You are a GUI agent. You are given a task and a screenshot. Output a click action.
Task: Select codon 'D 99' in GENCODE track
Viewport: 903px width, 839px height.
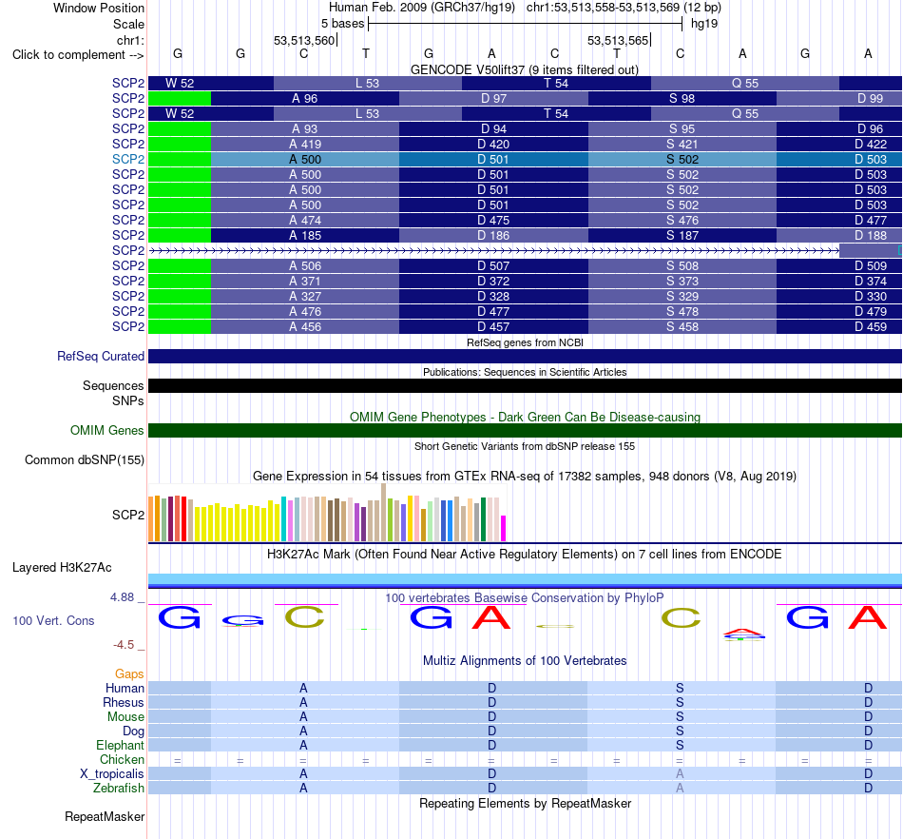click(839, 99)
